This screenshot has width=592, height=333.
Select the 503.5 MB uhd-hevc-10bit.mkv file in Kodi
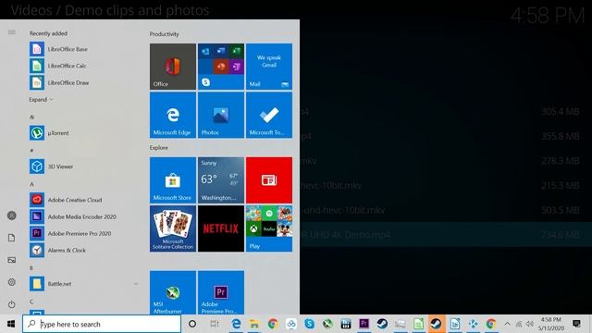(446, 210)
